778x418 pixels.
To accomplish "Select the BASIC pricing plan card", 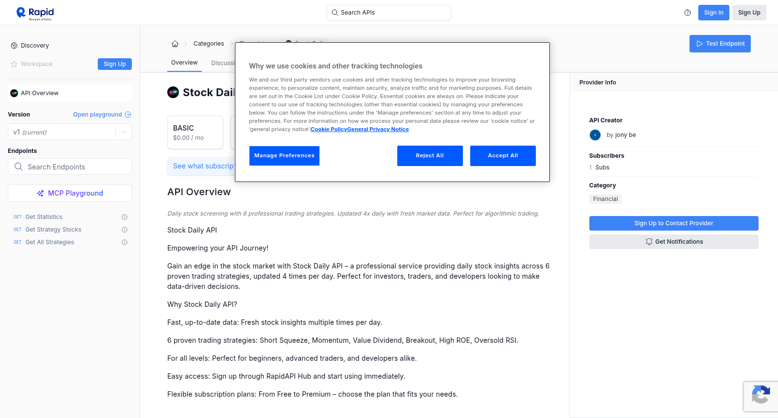I will pyautogui.click(x=195, y=132).
